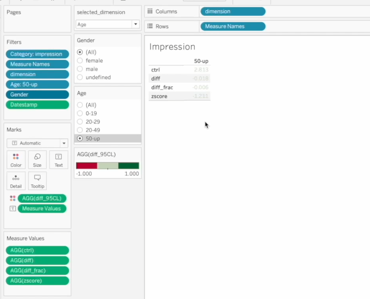Click the Category: impression filter pill
This screenshot has width=370, height=299.
tap(37, 54)
